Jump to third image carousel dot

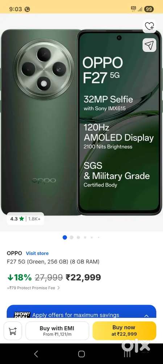(78, 237)
